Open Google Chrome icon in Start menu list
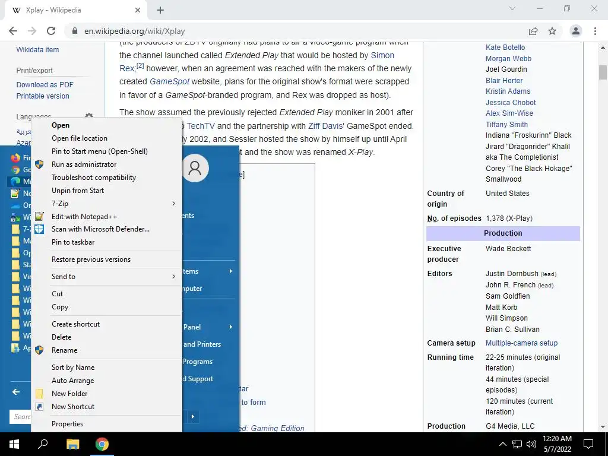 [15, 169]
